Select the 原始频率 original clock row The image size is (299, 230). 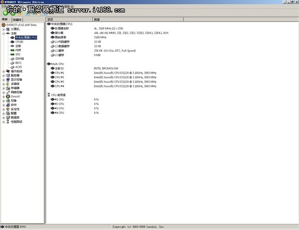tap(78, 37)
